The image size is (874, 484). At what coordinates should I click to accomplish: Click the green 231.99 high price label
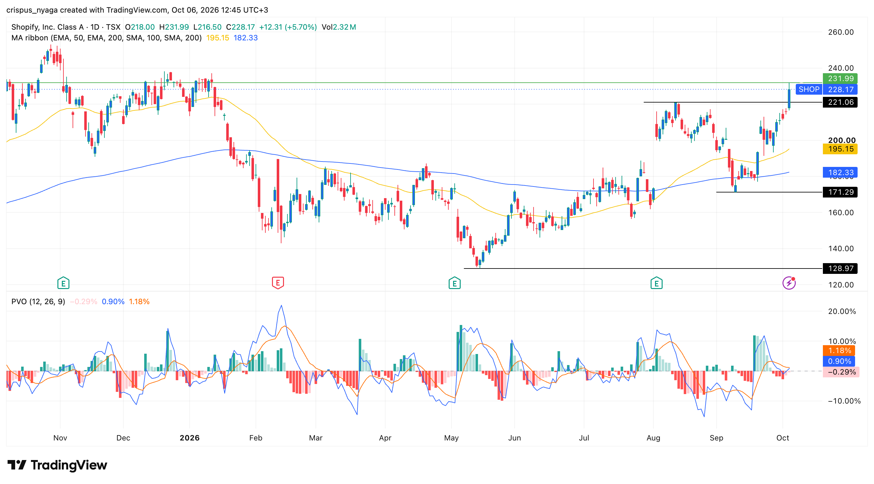(840, 78)
